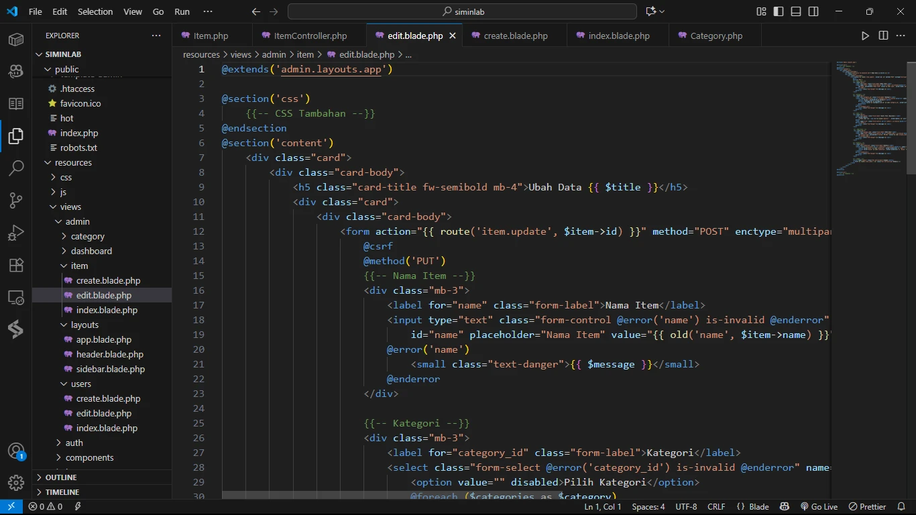The height and width of the screenshot is (515, 916).
Task: Click the Accounts icon with notification badge
Action: coord(16,451)
